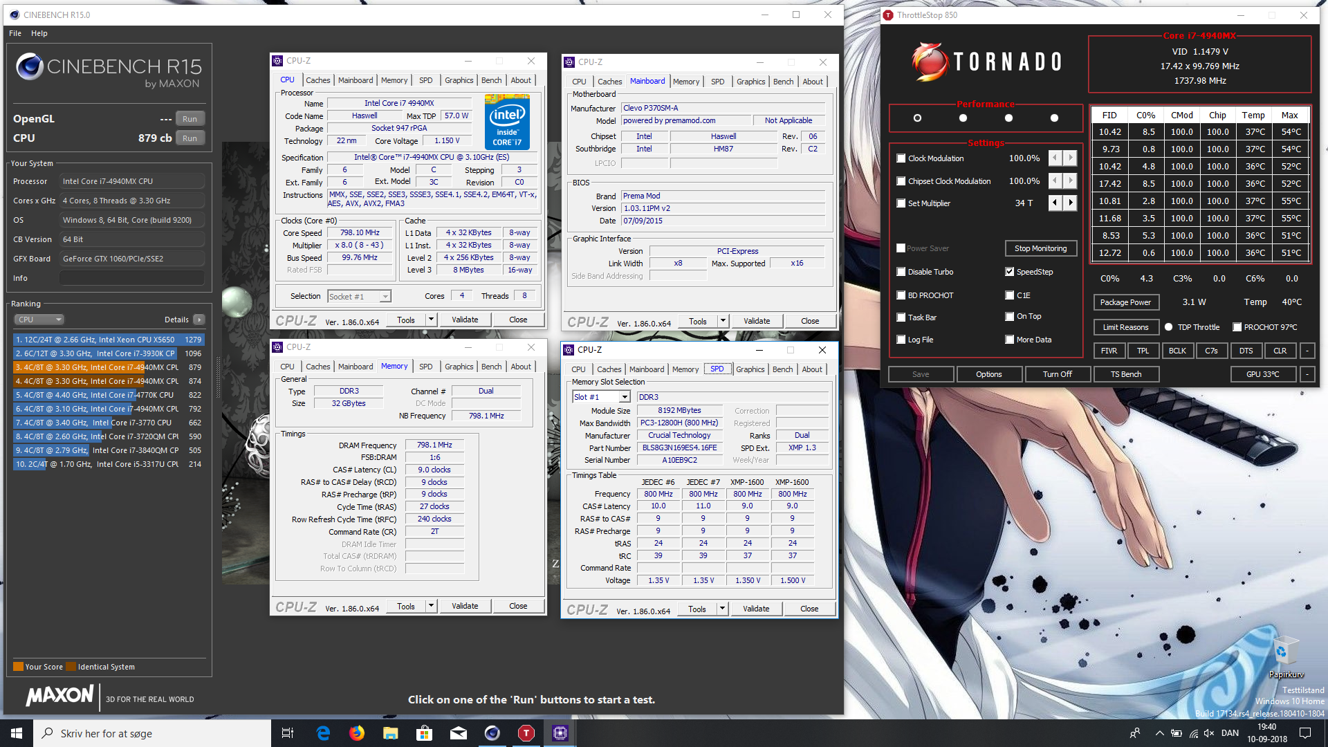Click Validate in CPU-Z Mainboard window
Image resolution: width=1328 pixels, height=747 pixels.
pyautogui.click(x=757, y=321)
